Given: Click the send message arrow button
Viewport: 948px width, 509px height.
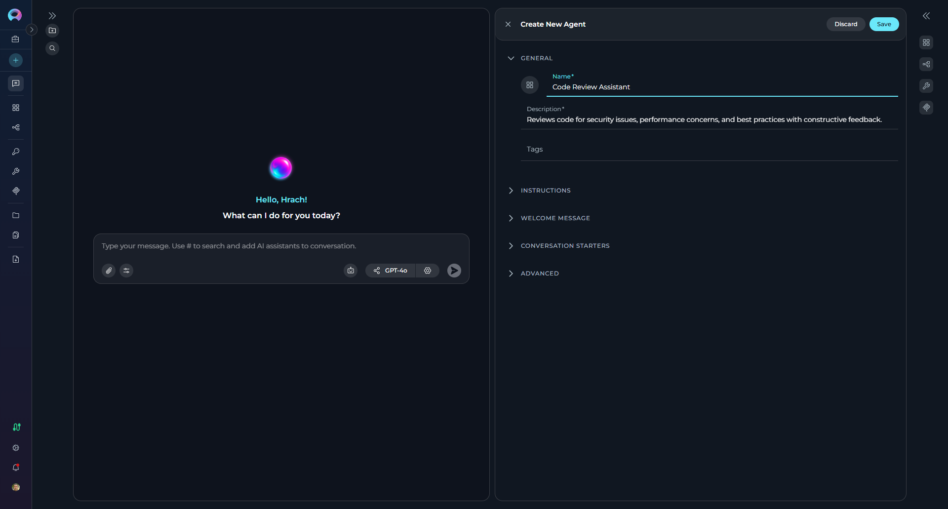Looking at the screenshot, I should [454, 271].
